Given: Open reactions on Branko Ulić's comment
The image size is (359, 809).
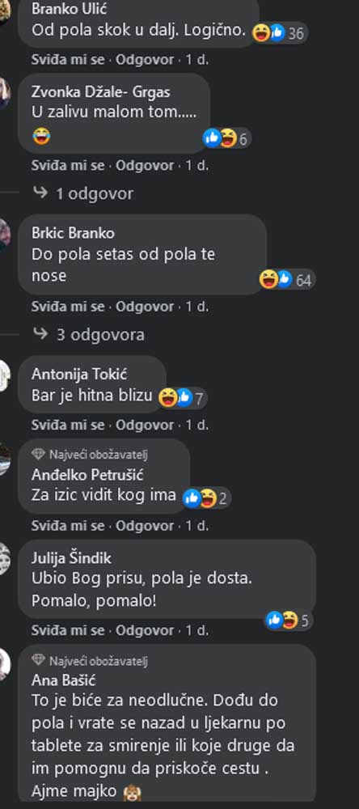Looking at the screenshot, I should tap(279, 33).
